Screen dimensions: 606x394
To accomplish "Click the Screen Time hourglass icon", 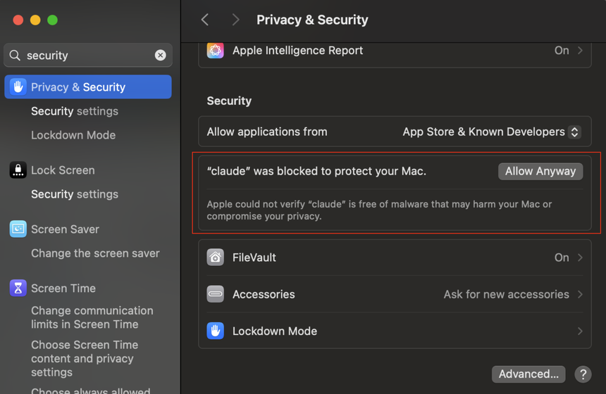I will pos(18,288).
